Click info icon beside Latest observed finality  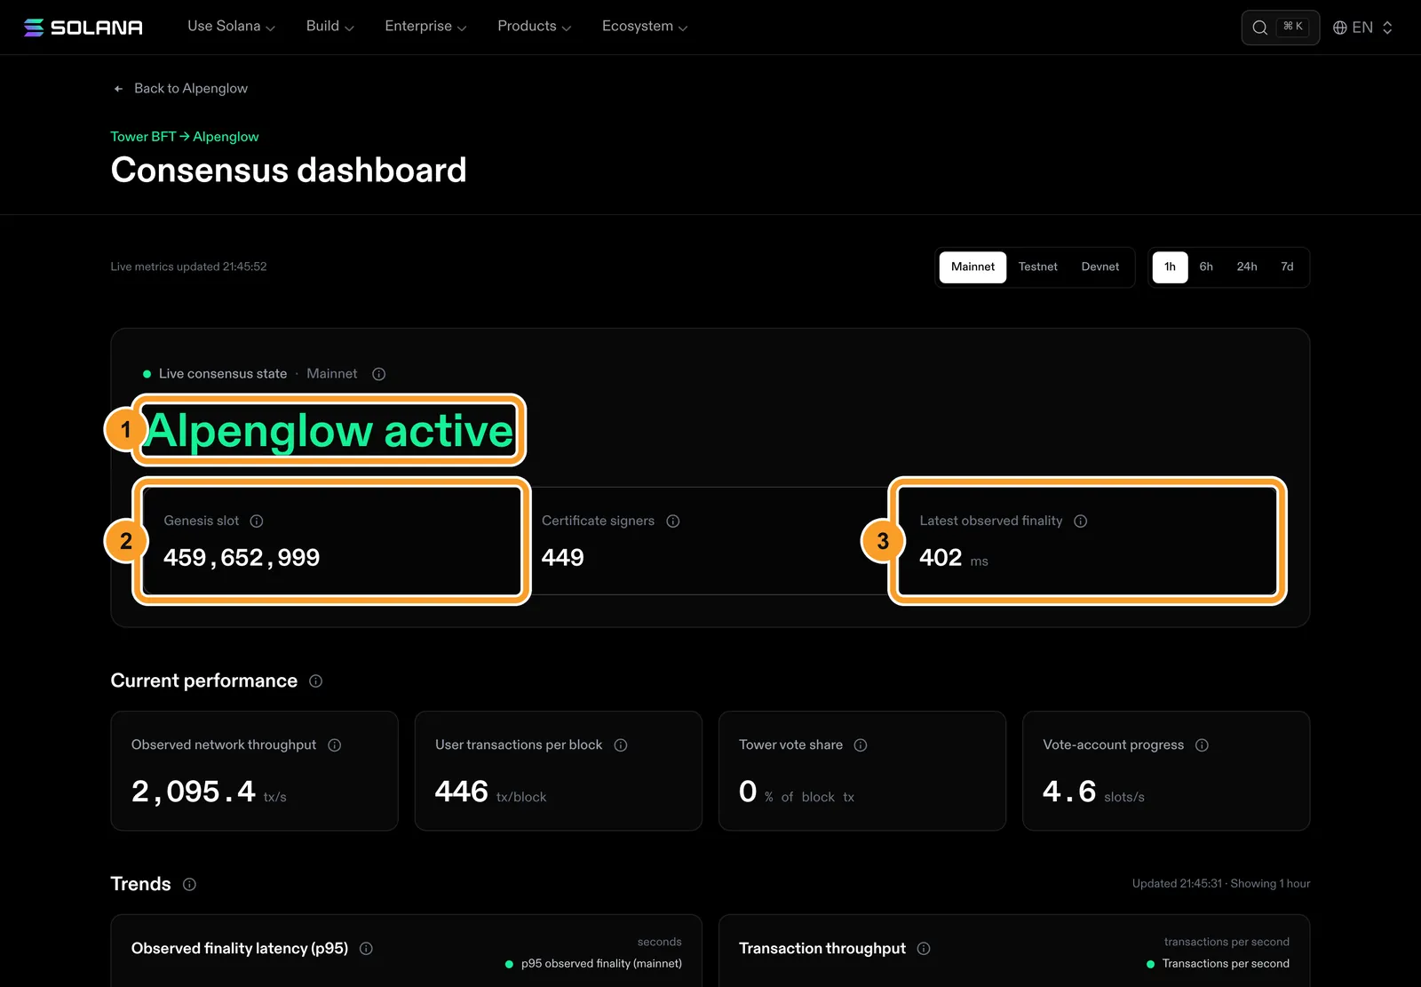1081,521
